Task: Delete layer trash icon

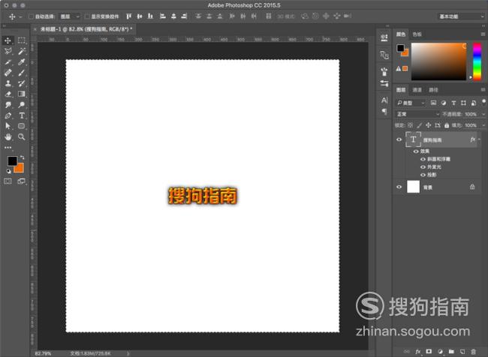Action: point(474,352)
